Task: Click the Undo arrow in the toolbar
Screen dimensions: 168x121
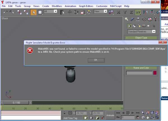Action: click(x=6, y=12)
